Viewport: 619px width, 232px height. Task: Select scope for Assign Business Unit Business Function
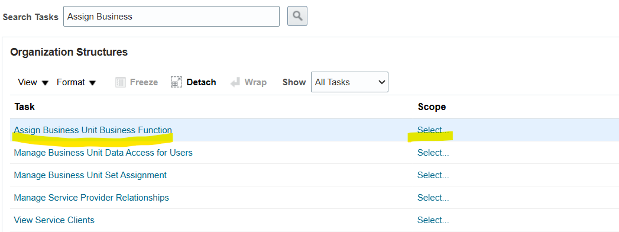tap(433, 130)
